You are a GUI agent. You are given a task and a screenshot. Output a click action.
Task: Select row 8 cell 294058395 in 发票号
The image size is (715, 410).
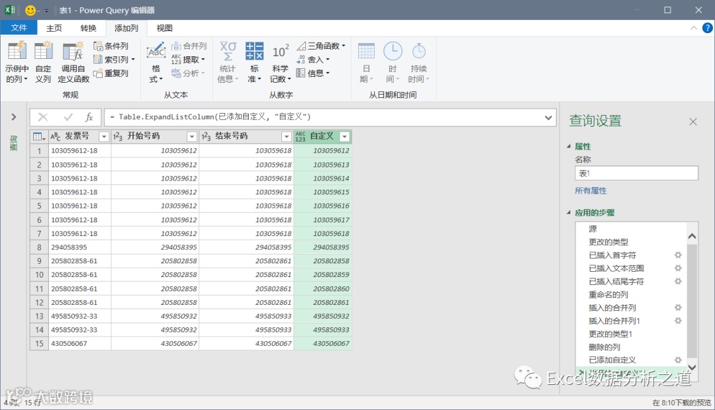79,247
